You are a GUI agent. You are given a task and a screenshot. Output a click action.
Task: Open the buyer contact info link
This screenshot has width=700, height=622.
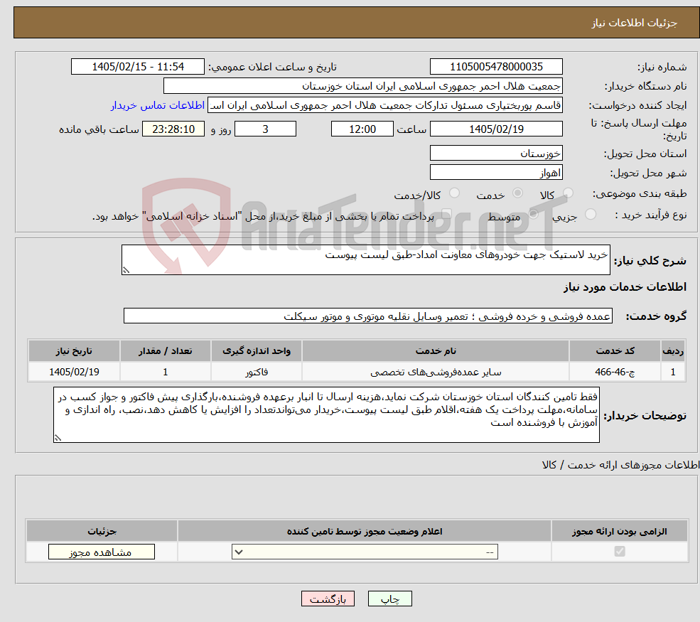tap(158, 105)
